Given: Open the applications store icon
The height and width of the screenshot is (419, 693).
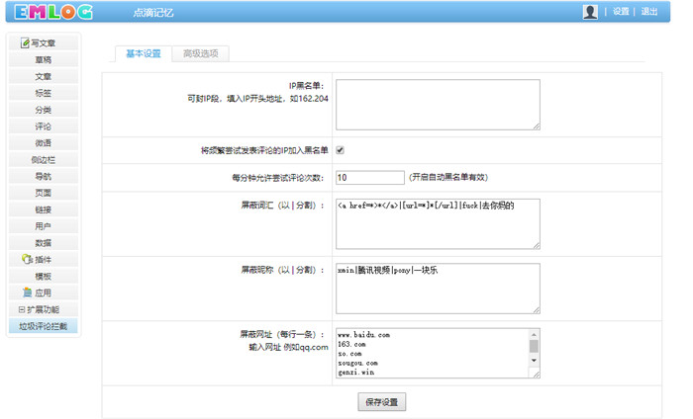Looking at the screenshot, I should (x=28, y=293).
